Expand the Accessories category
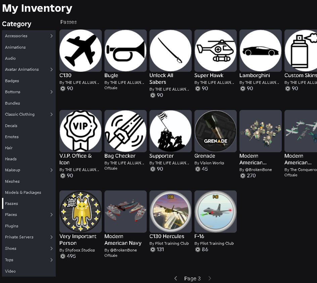 click(29, 36)
